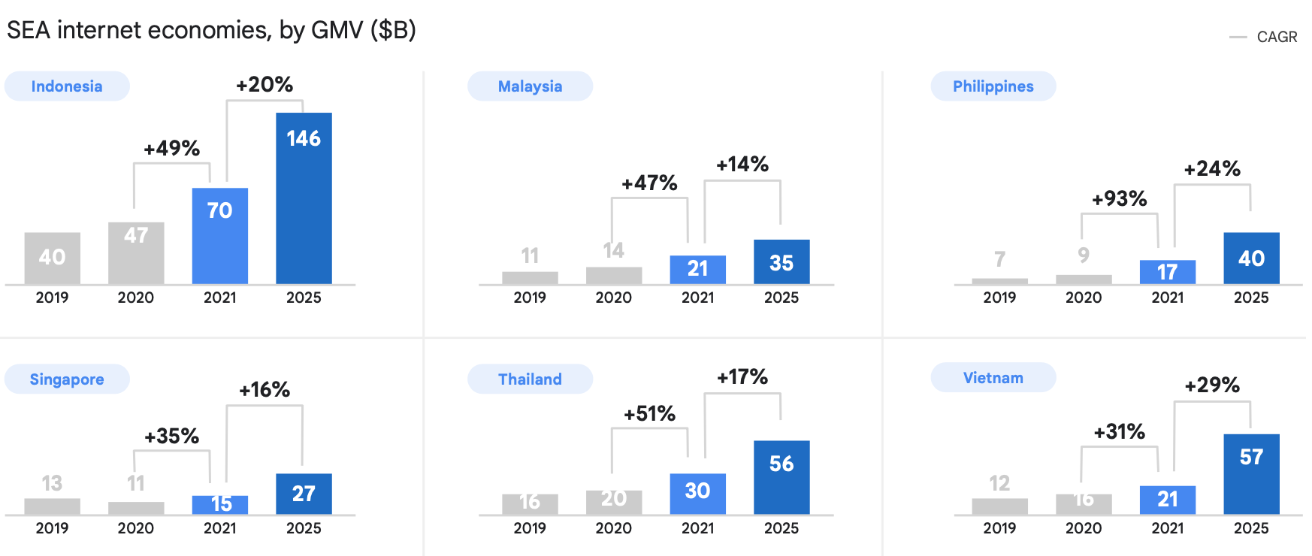This screenshot has height=556, width=1312.
Task: Select Vietnam's 2025 bar showing 57
Action: pos(1251,473)
